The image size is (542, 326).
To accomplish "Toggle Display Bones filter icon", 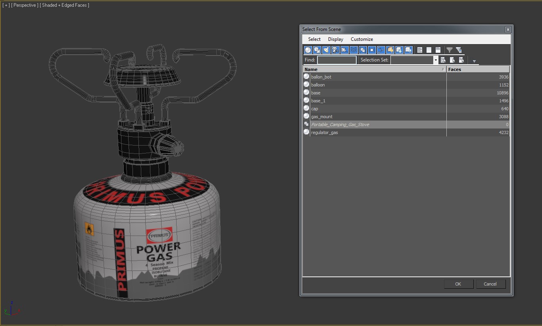I will tap(381, 50).
